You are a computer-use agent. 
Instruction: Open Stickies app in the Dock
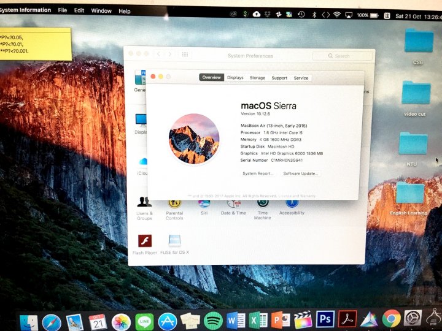[190, 321]
